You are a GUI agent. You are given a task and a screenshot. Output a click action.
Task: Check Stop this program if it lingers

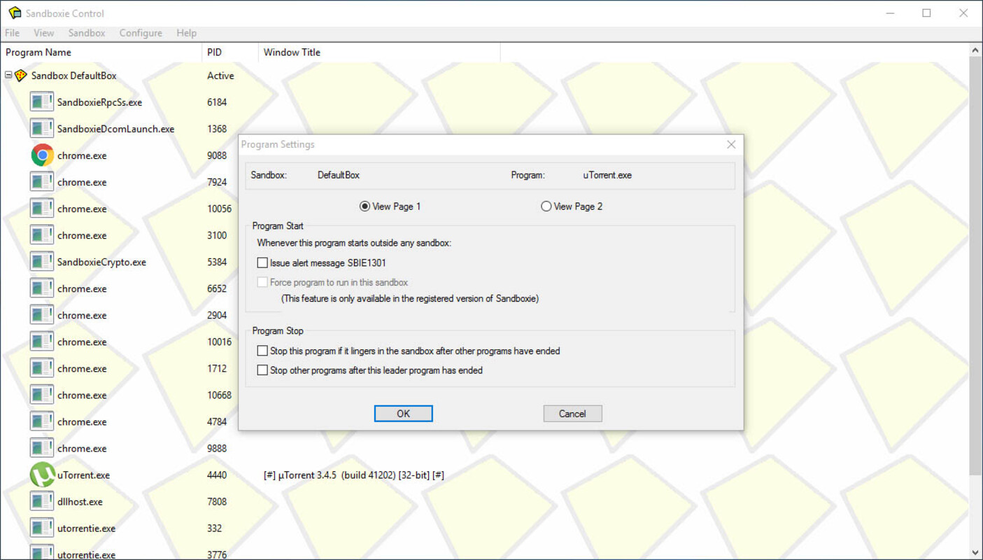[x=262, y=351]
